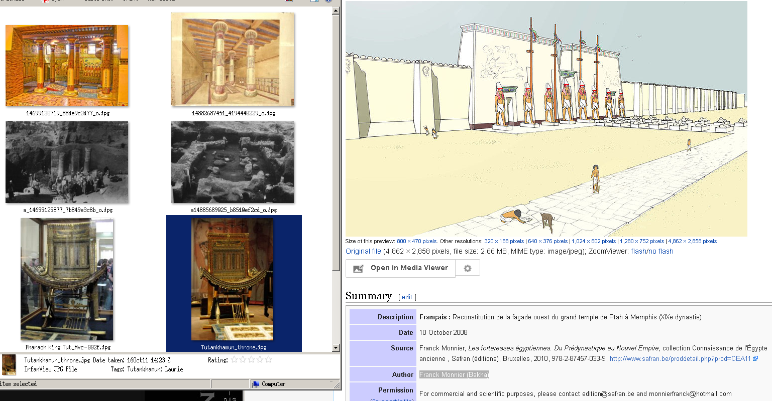Click the external link icon after the safran URL
This screenshot has width=772, height=401.
click(755, 359)
